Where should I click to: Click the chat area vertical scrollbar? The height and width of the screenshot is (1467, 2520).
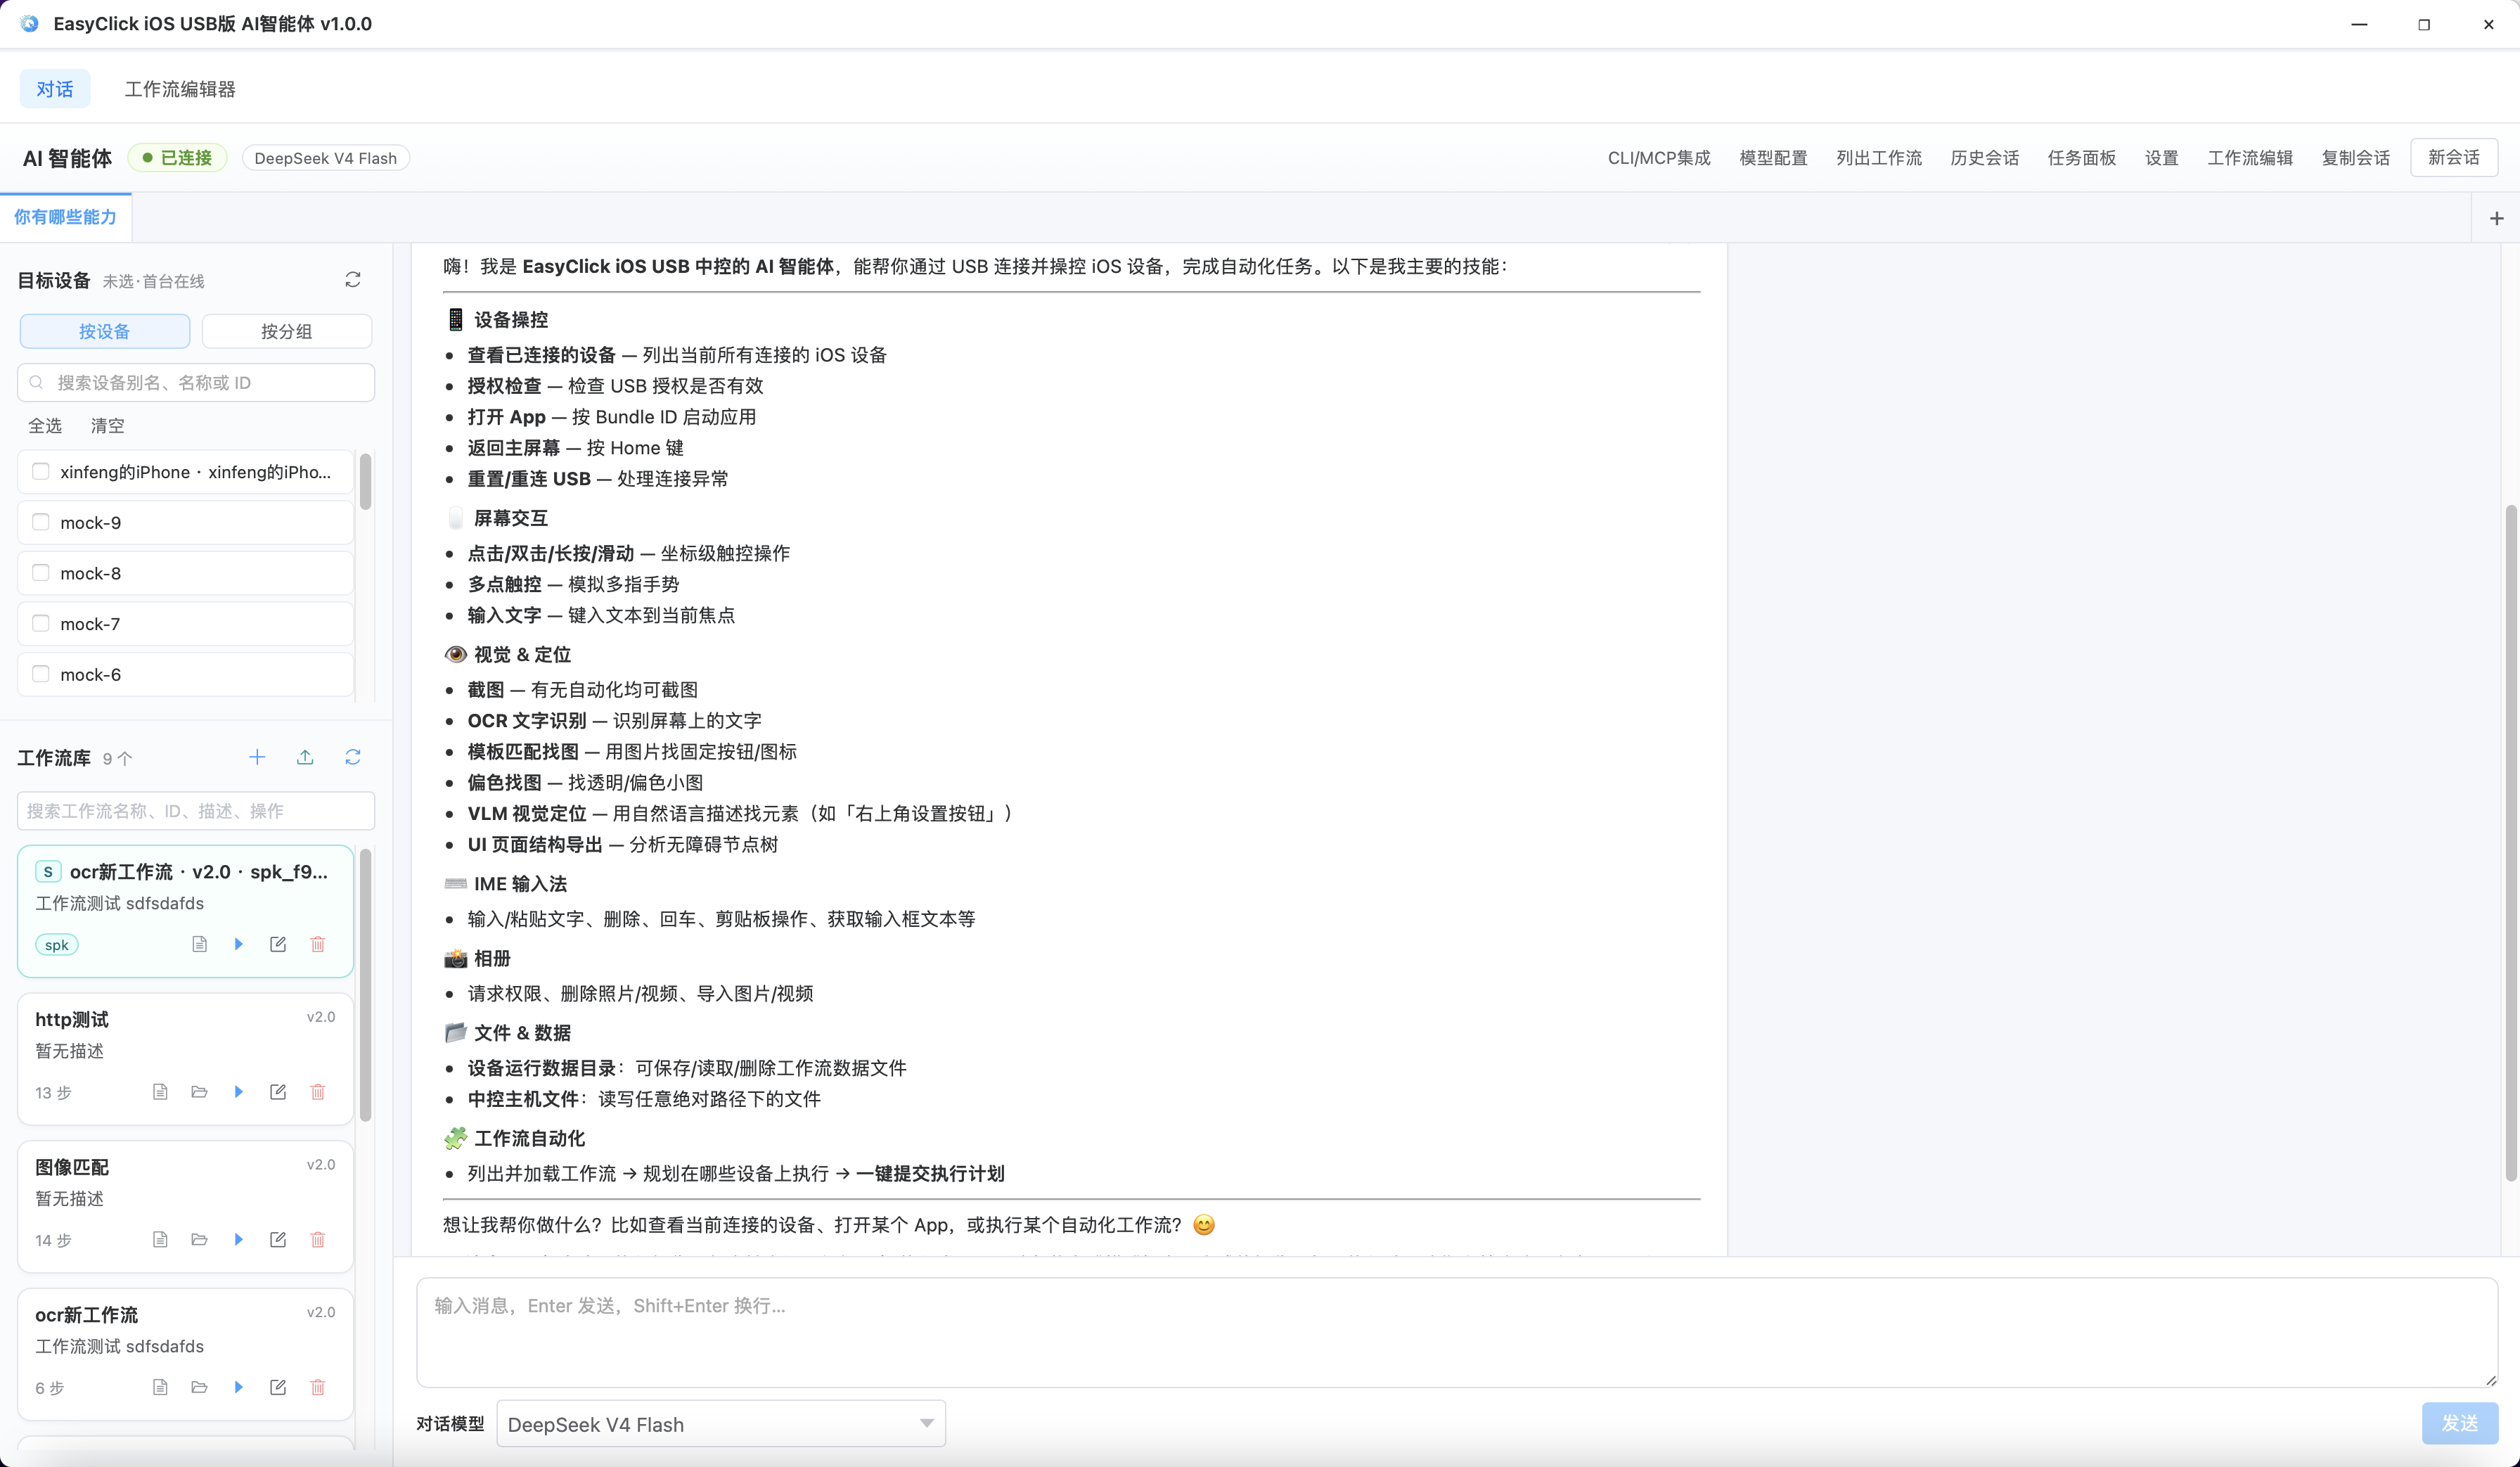coord(2510,843)
